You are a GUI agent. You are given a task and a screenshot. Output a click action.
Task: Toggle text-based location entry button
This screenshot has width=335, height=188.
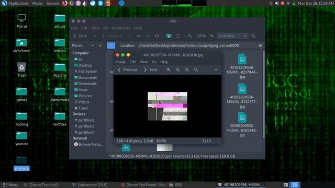(x=111, y=45)
